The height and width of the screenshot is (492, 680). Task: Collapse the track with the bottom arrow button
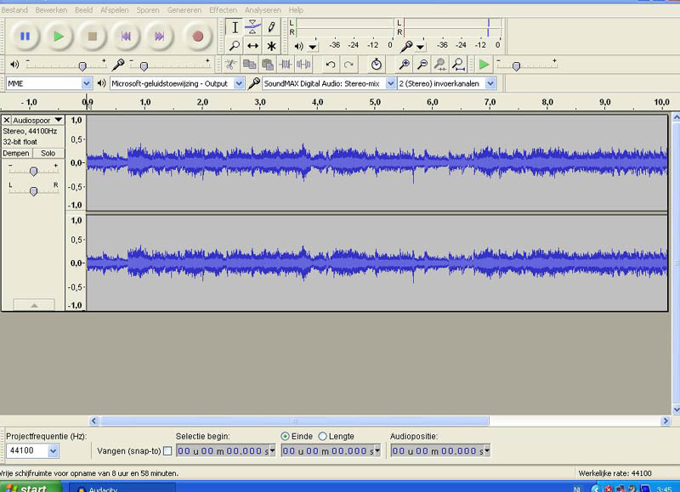point(34,305)
